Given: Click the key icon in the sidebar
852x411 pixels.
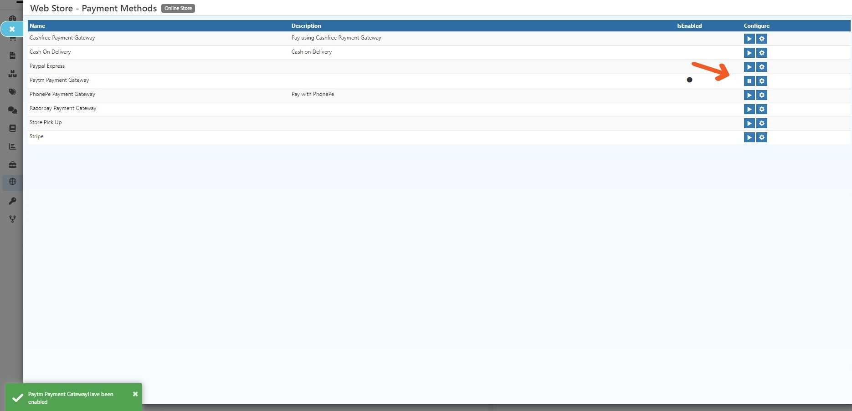Looking at the screenshot, I should coord(12,200).
